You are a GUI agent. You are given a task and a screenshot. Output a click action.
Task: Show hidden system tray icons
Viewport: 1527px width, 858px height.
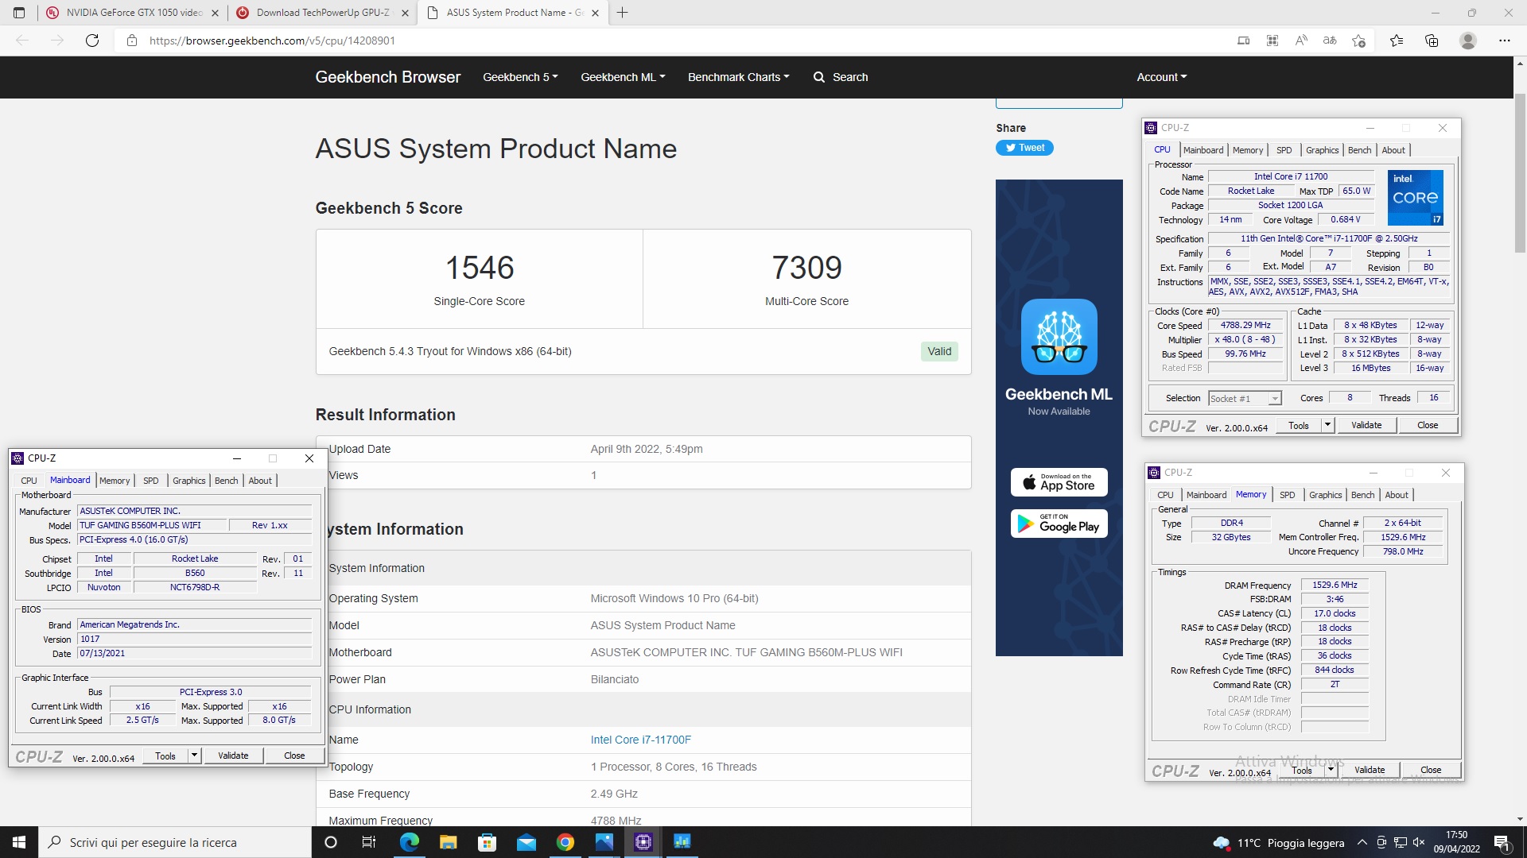point(1362,843)
